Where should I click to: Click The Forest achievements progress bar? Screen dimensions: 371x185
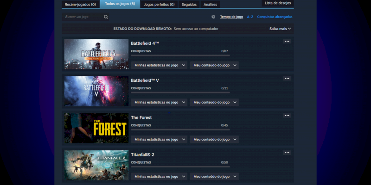[x=180, y=129]
